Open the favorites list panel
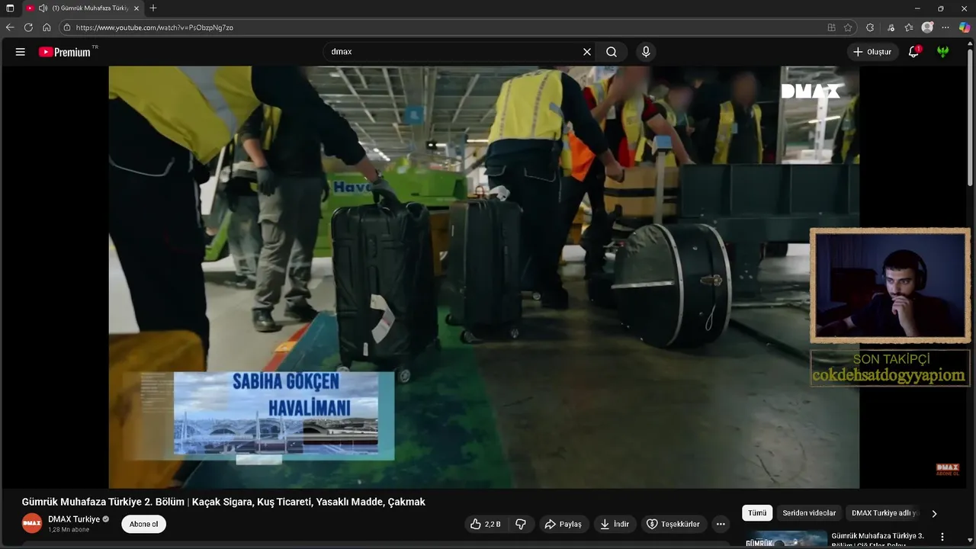 909,27
